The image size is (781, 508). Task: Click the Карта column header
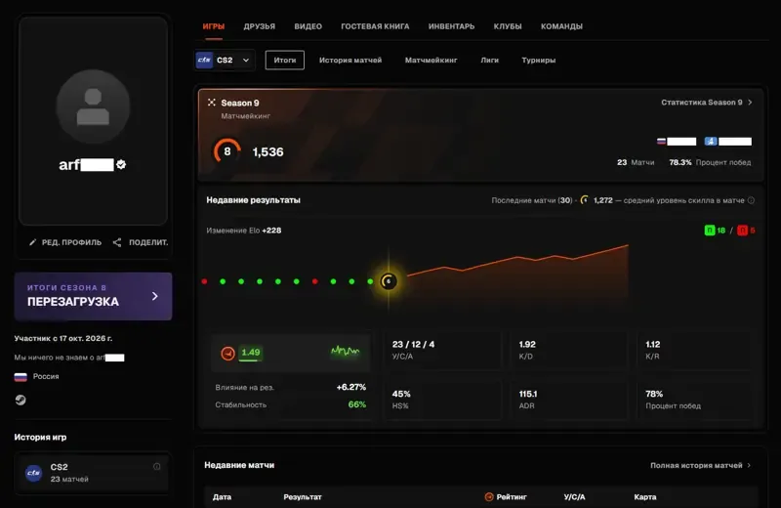tap(645, 496)
